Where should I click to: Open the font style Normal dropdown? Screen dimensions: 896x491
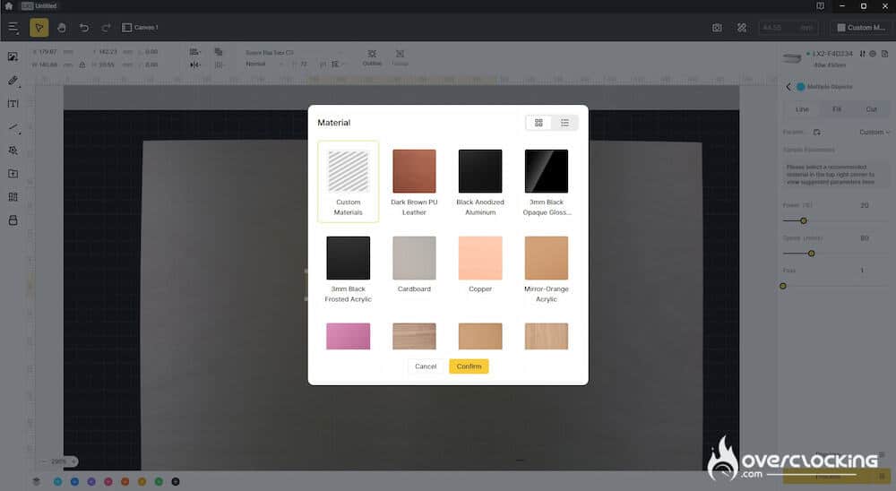tap(265, 64)
